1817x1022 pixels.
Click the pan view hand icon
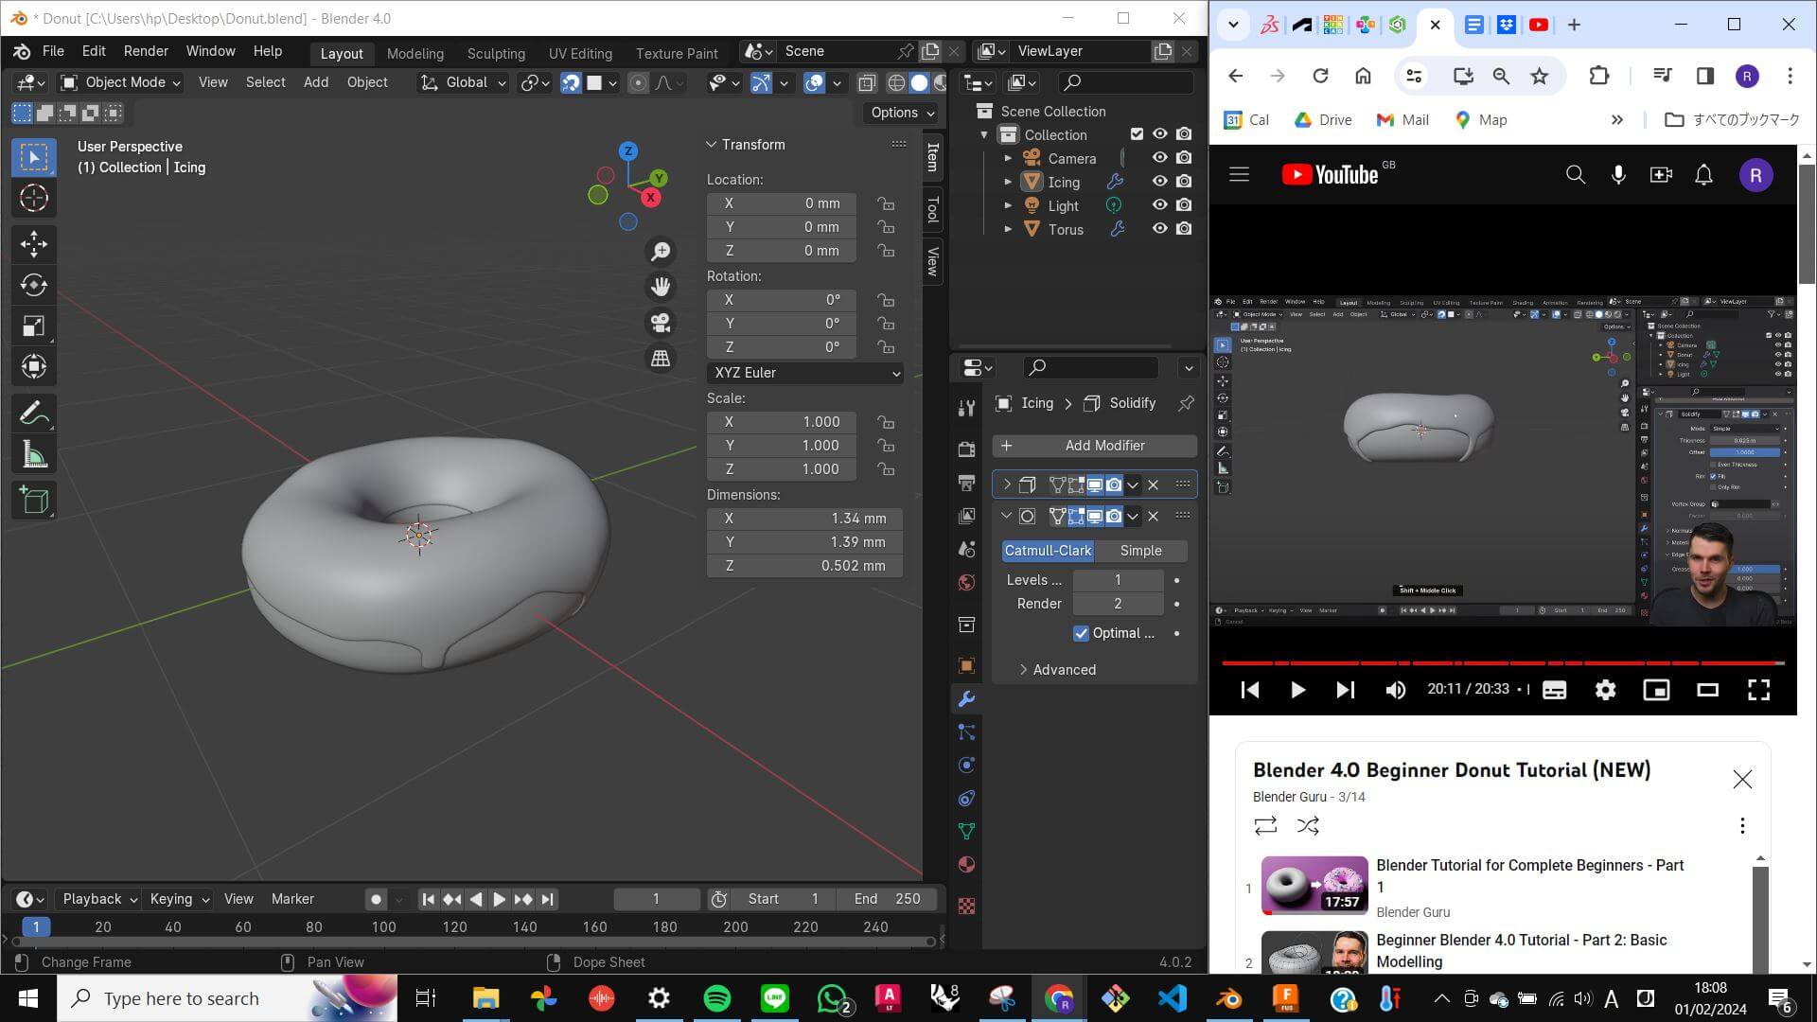(661, 287)
